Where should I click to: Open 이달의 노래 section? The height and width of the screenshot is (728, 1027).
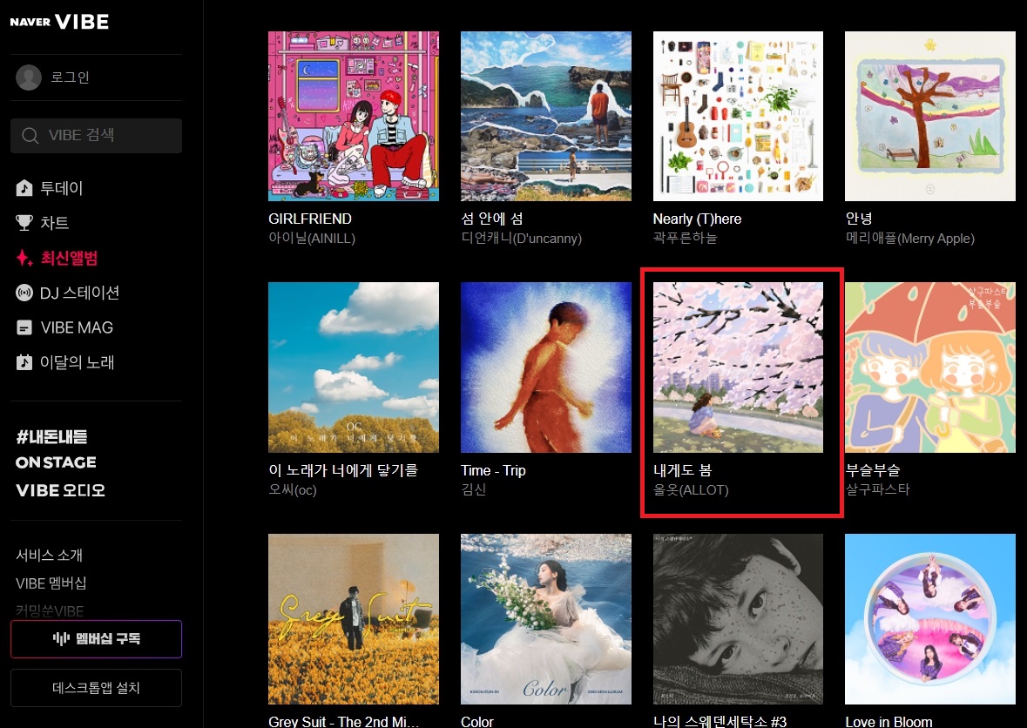tap(78, 362)
